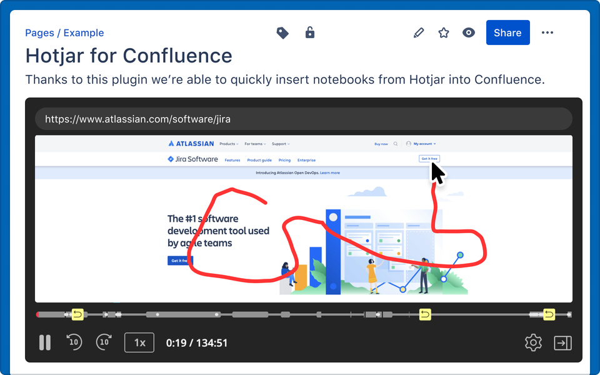Screen dimensions: 600x375
Task: Click the recording URL address bar
Action: tap(304, 119)
